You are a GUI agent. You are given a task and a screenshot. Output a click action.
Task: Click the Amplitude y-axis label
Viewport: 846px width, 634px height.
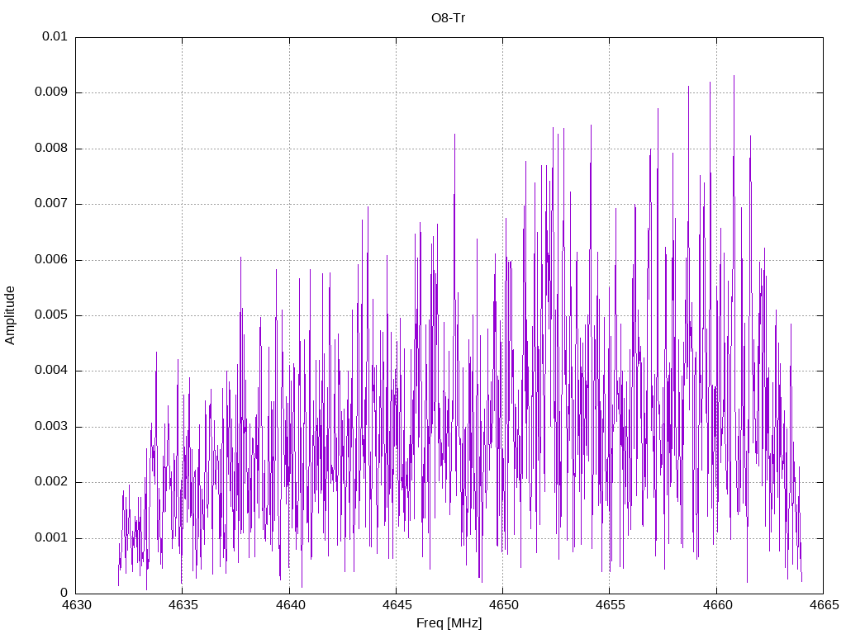10,315
